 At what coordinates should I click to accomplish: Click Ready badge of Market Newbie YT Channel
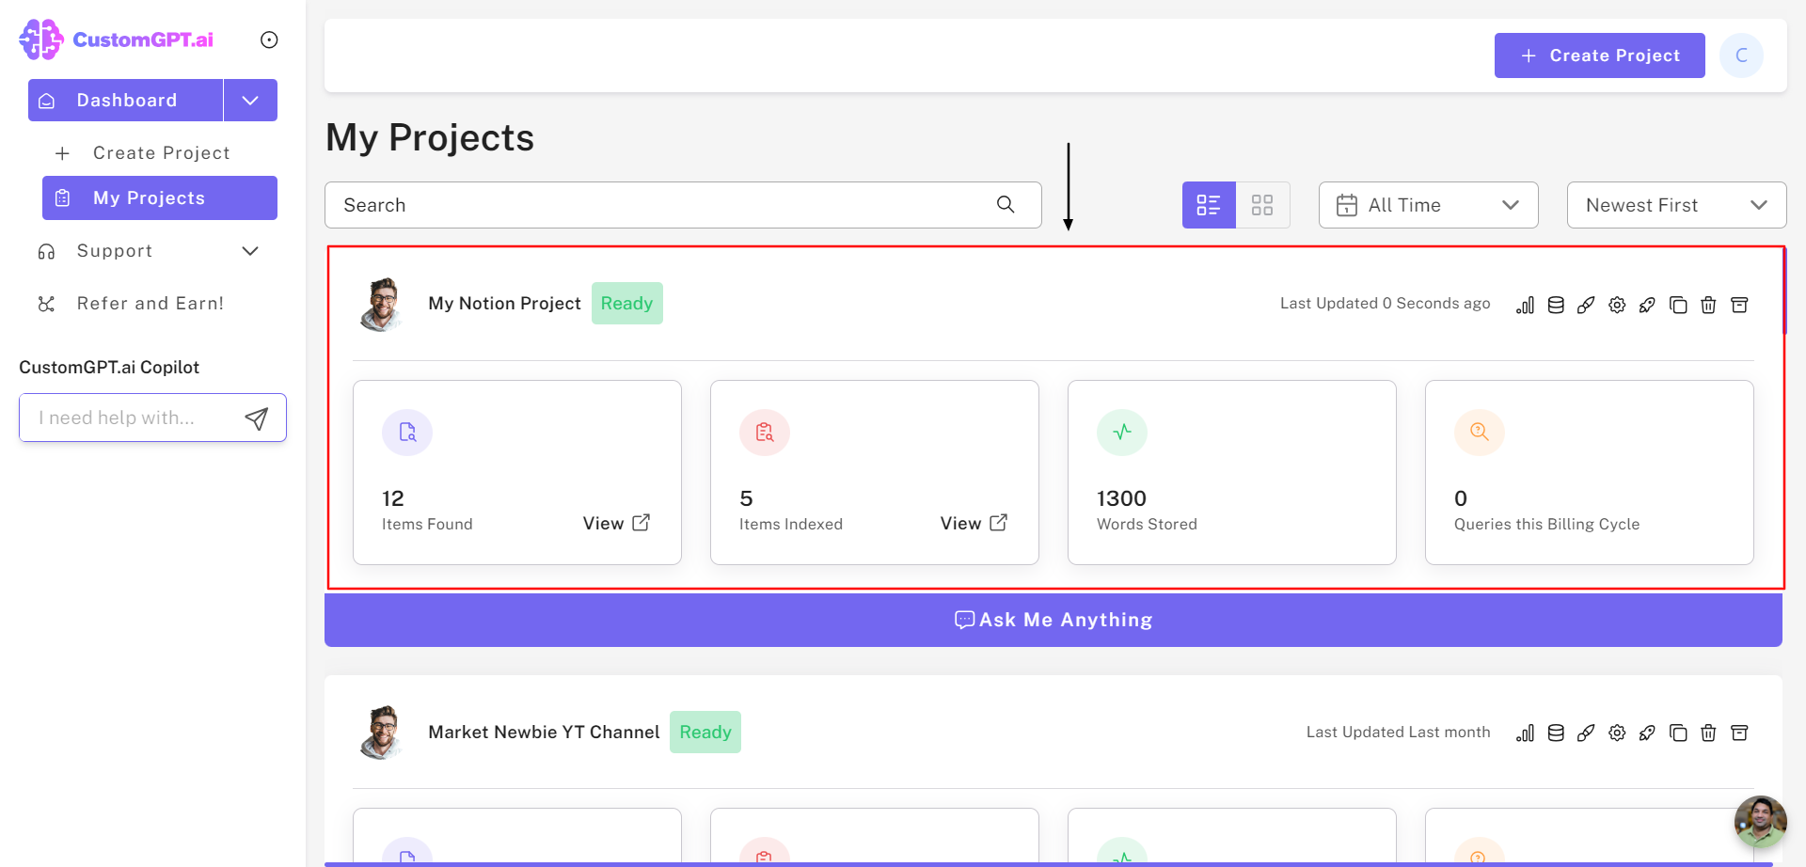(x=705, y=732)
